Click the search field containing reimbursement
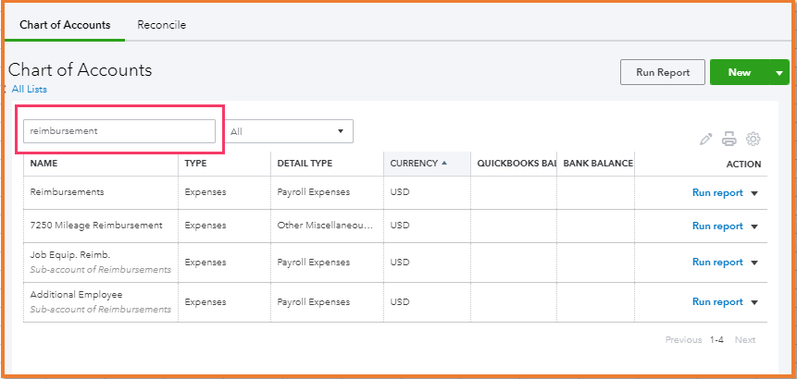The image size is (797, 379). (119, 131)
